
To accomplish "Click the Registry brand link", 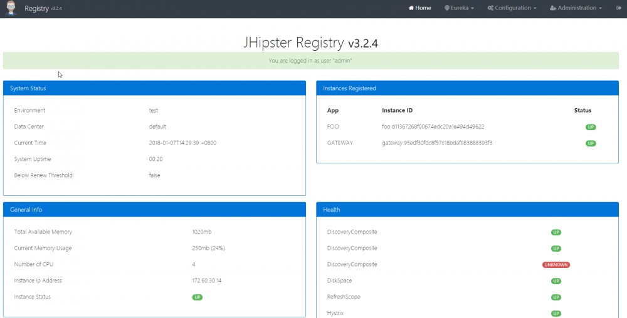I will [36, 8].
